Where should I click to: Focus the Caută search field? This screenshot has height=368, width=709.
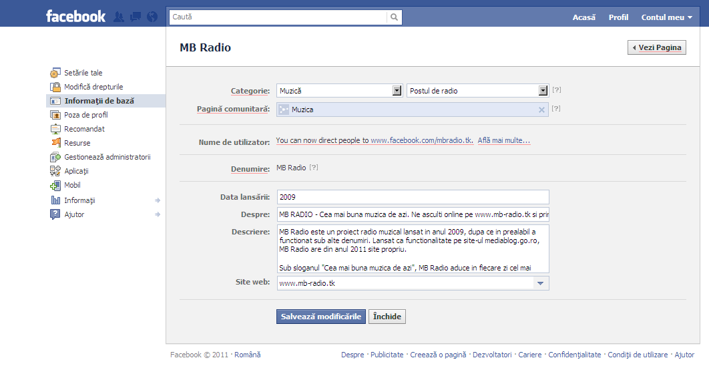278,17
